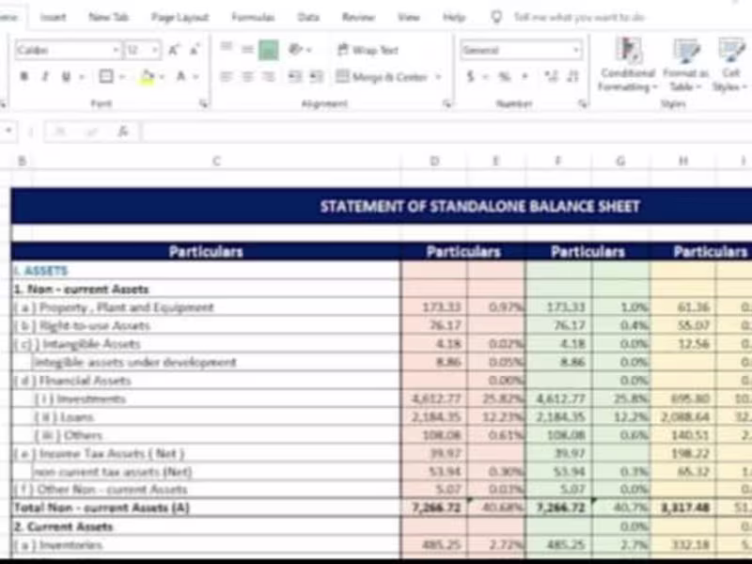Image resolution: width=752 pixels, height=564 pixels.
Task: Align text right
Action: pyautogui.click(x=269, y=77)
